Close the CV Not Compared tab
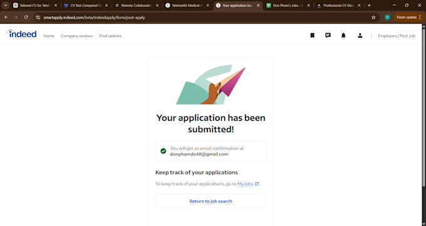 coord(106,6)
